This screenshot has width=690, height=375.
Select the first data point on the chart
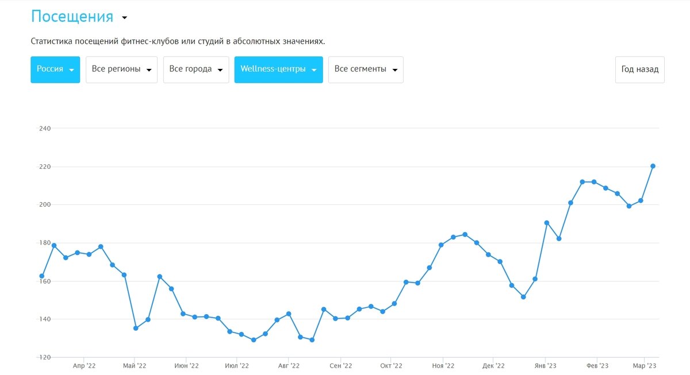(x=42, y=276)
